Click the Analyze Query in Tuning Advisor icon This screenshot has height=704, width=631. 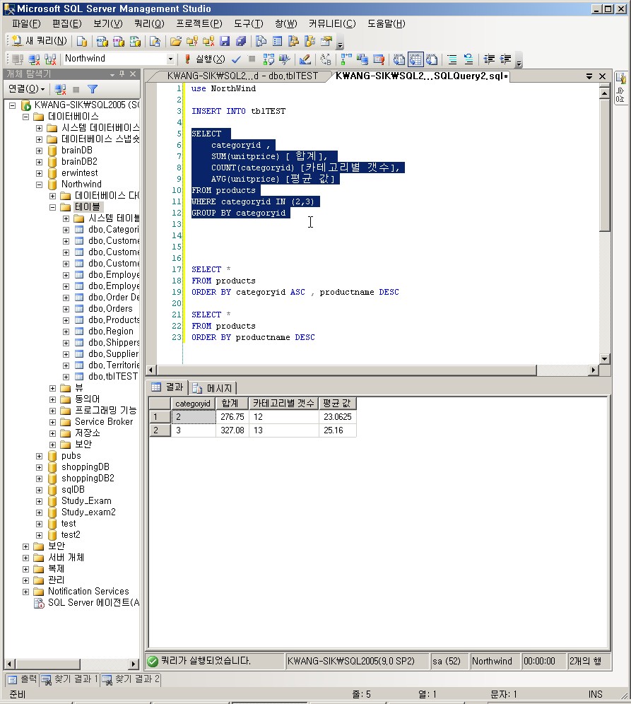click(285, 59)
